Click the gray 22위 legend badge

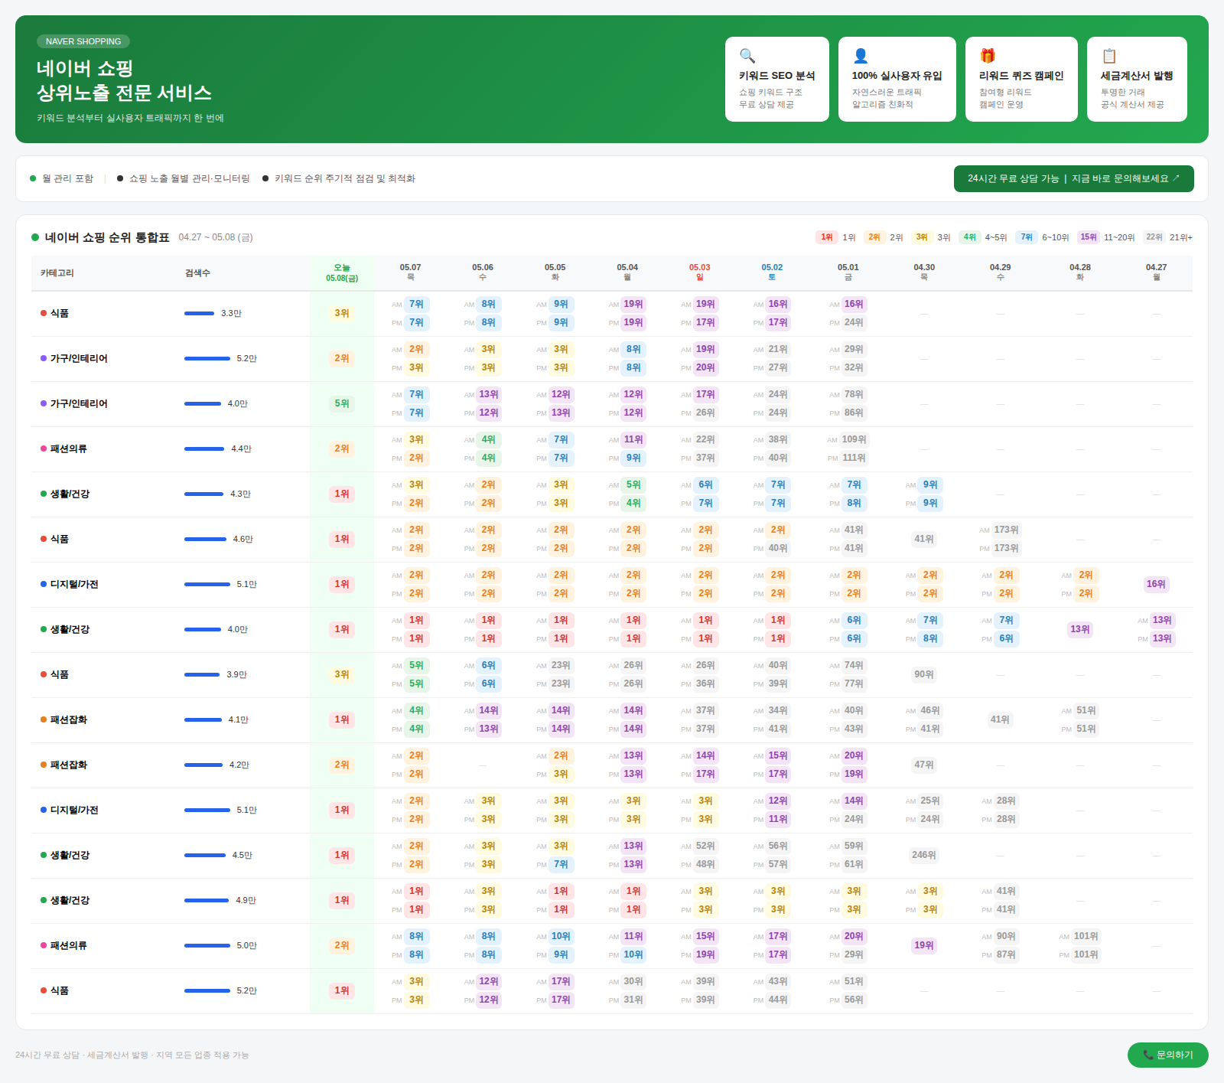pos(1154,237)
